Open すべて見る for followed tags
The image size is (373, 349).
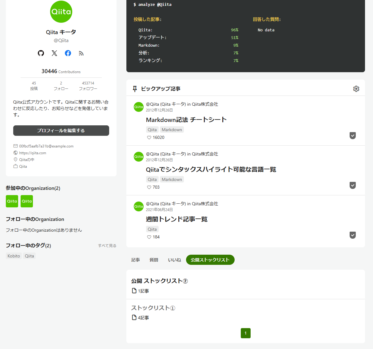coord(107,245)
